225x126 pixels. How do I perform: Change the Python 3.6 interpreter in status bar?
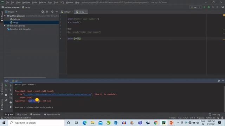pyautogui.click(x=211, y=118)
